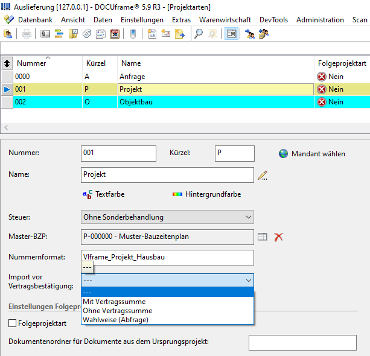This screenshot has width=370, height=356.
Task: Choose 'Wahlweise (Abfrage)' from the list
Action: [167, 319]
